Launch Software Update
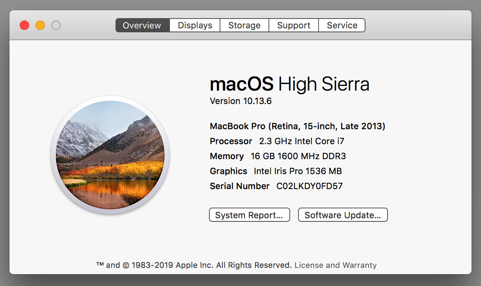Image resolution: width=481 pixels, height=286 pixels. tap(343, 215)
